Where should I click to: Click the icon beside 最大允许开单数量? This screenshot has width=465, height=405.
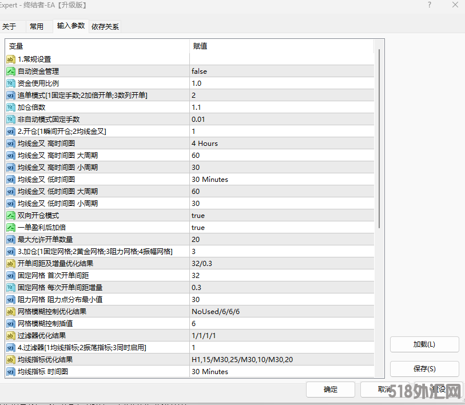[x=11, y=240]
